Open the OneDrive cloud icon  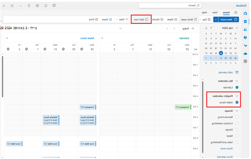(245, 54)
